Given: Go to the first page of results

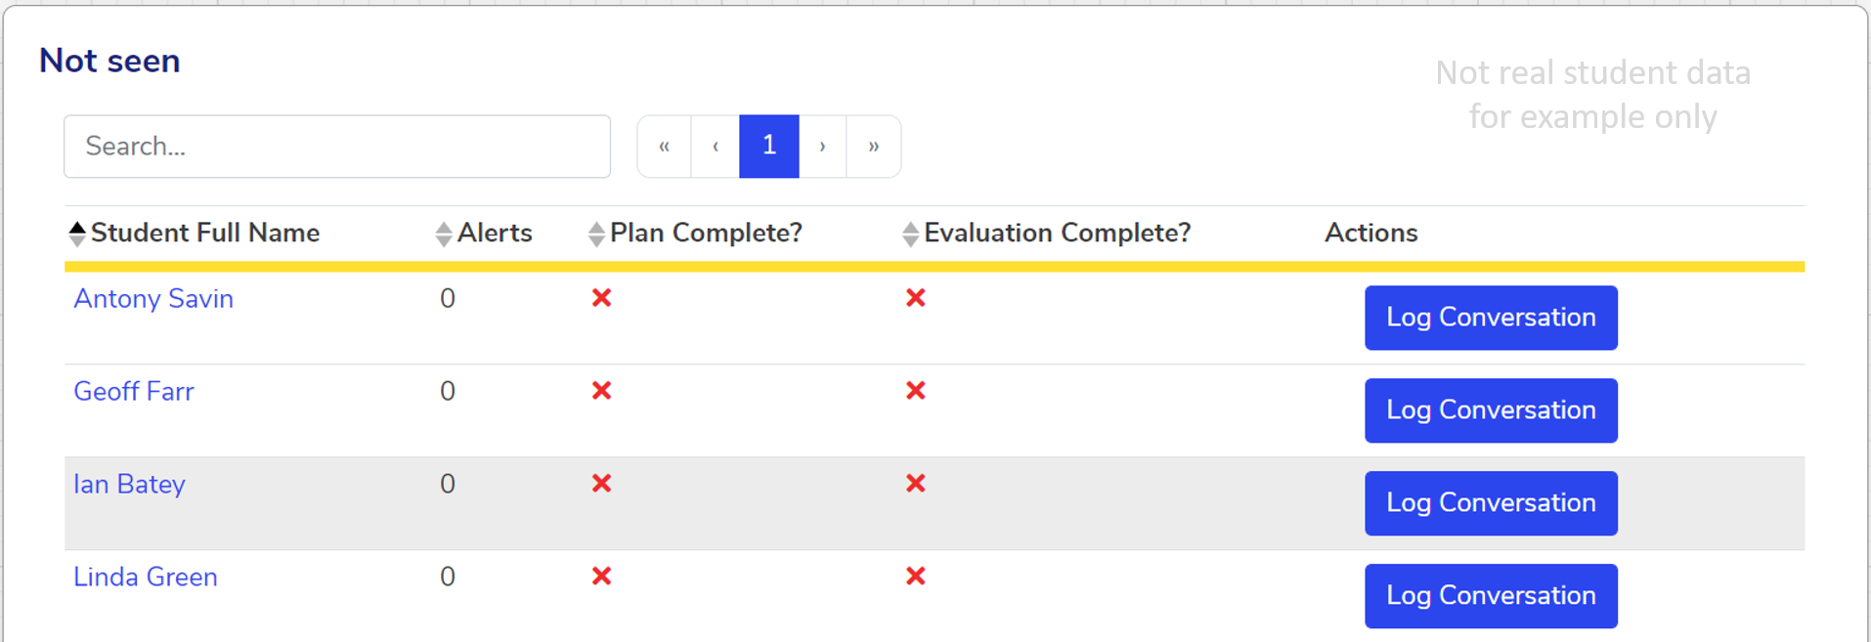Looking at the screenshot, I should click(x=665, y=147).
